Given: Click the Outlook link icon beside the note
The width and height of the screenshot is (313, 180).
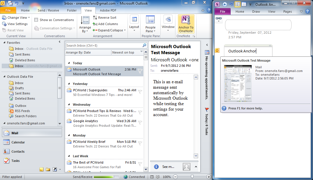Looking at the screenshot, I should coord(217,50).
